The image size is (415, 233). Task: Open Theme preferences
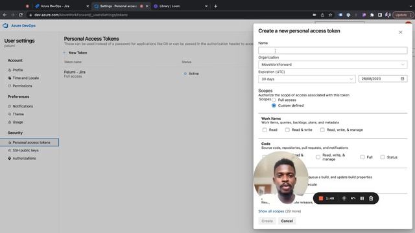pos(18,114)
